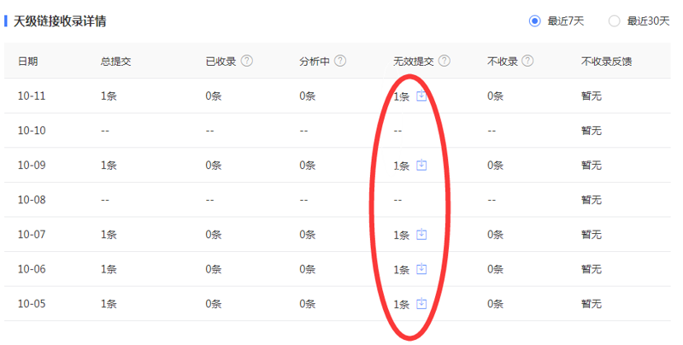Click the 不收录反馈 column header
The height and width of the screenshot is (345, 683).
tap(606, 61)
